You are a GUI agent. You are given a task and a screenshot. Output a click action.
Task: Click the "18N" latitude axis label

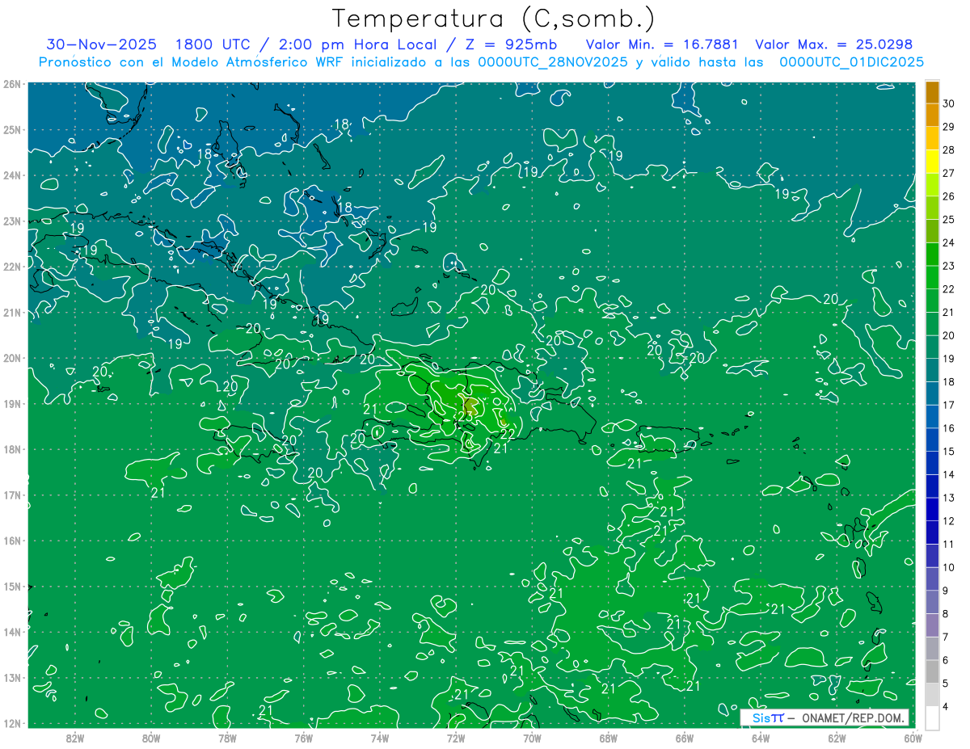pyautogui.click(x=12, y=449)
